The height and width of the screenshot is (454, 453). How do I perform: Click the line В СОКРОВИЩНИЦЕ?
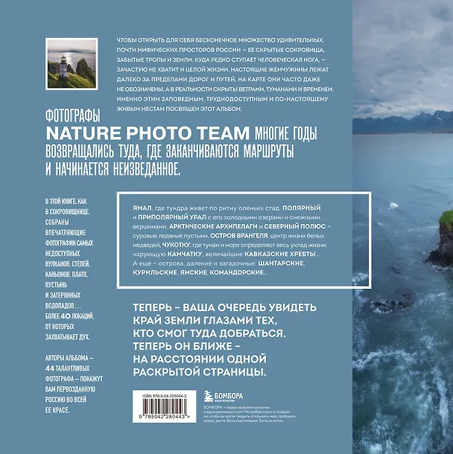click(x=67, y=212)
